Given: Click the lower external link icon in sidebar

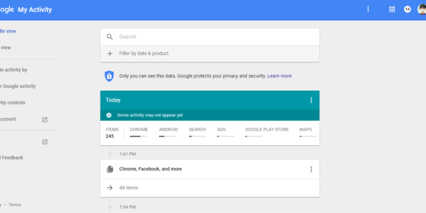Looking at the screenshot, I should (45, 142).
